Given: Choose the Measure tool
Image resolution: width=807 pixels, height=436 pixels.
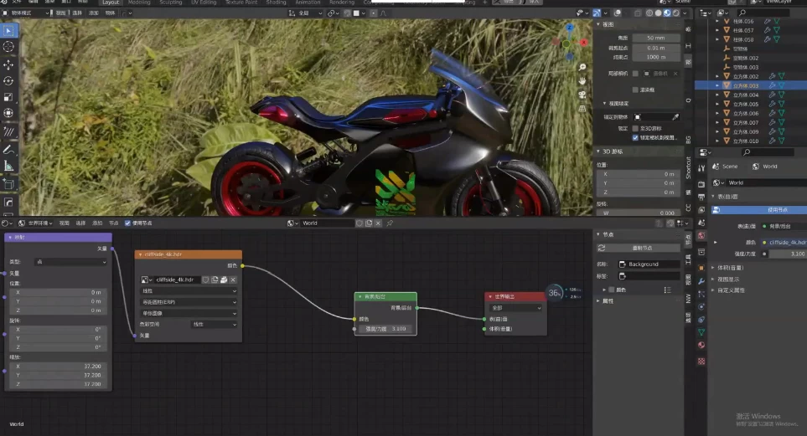Looking at the screenshot, I should click(9, 166).
